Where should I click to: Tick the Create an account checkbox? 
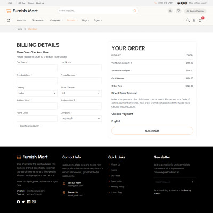click(18, 126)
